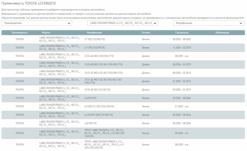The image size is (247, 151).
Task: Open the Модификация dropdown
Action: [x=209, y=23]
